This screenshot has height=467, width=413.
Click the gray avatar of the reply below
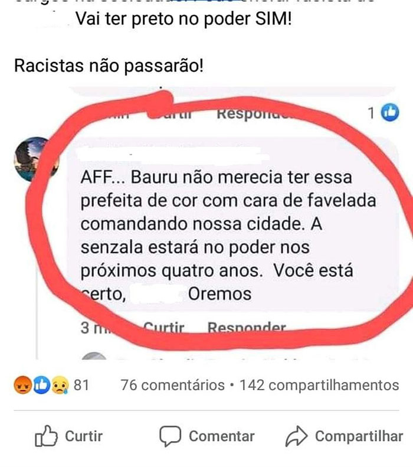coord(94,356)
